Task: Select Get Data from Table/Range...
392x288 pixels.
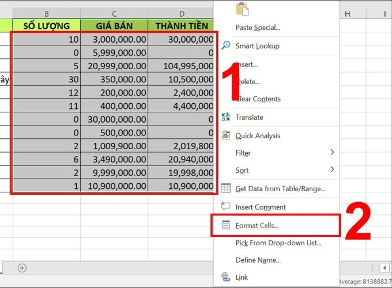Action: coord(280,189)
